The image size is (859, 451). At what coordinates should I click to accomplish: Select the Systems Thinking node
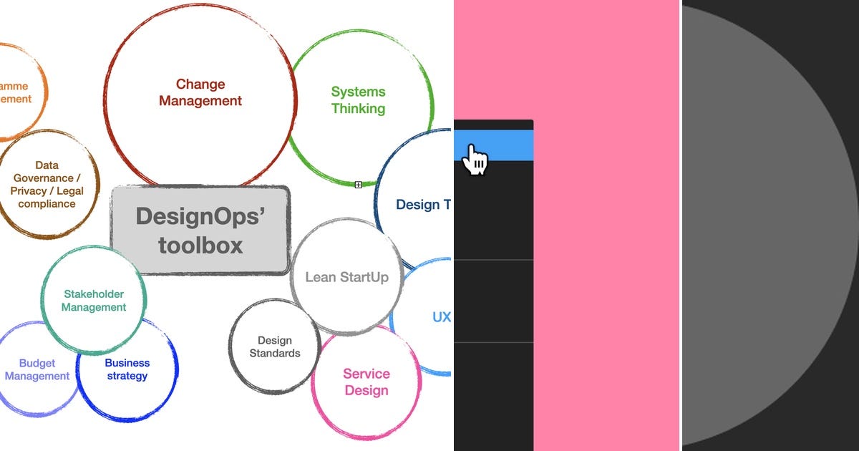click(x=358, y=100)
